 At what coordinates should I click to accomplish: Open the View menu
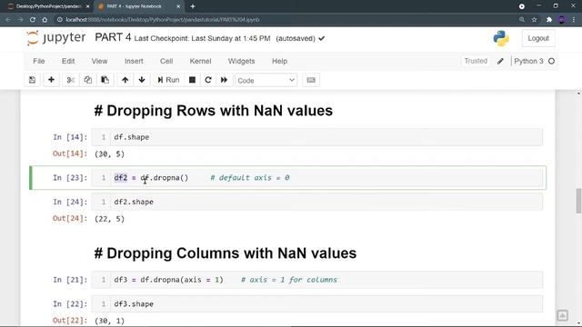point(99,61)
